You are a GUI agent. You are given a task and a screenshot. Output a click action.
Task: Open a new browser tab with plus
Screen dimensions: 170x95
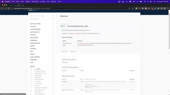coord(23,5)
